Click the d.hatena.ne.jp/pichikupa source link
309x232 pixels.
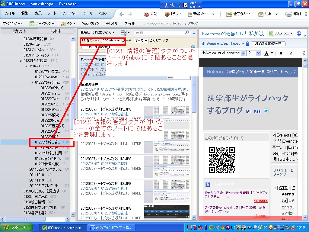(221, 43)
